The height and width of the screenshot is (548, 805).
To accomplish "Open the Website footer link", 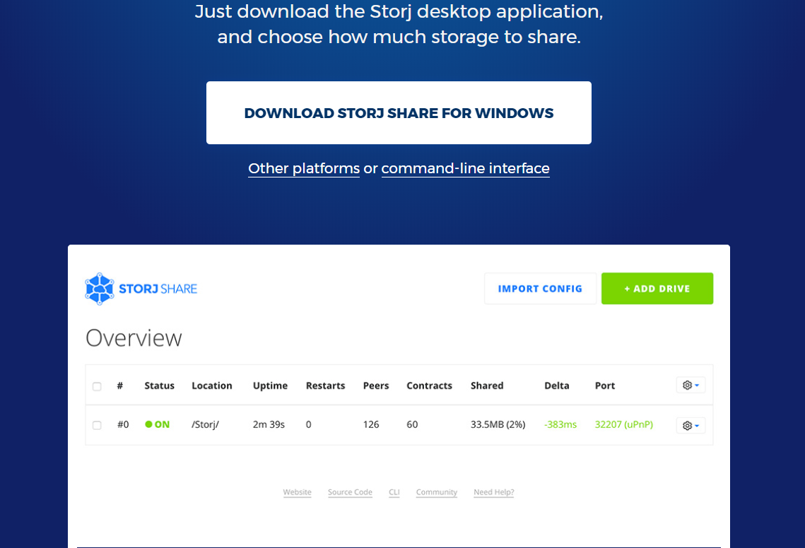I will [x=298, y=492].
